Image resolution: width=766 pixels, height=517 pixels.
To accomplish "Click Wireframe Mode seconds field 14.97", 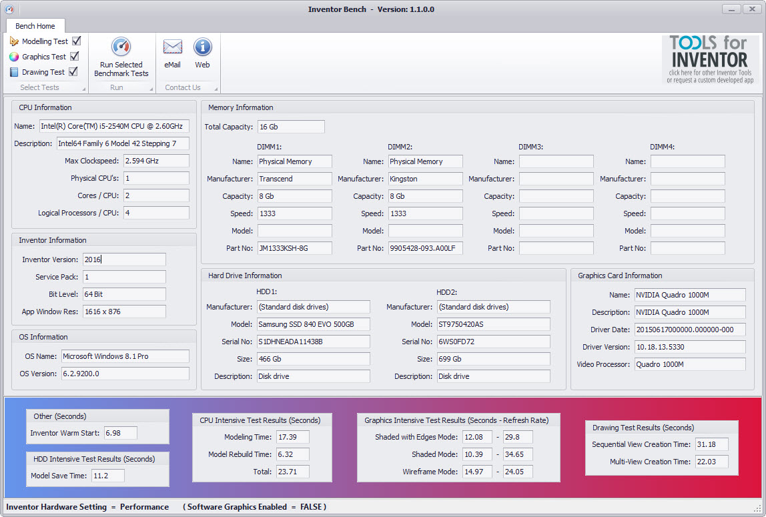I will coord(477,472).
